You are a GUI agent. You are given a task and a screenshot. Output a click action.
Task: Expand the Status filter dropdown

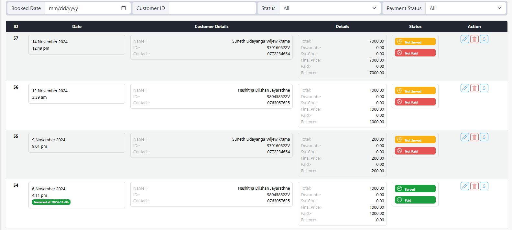click(x=330, y=8)
